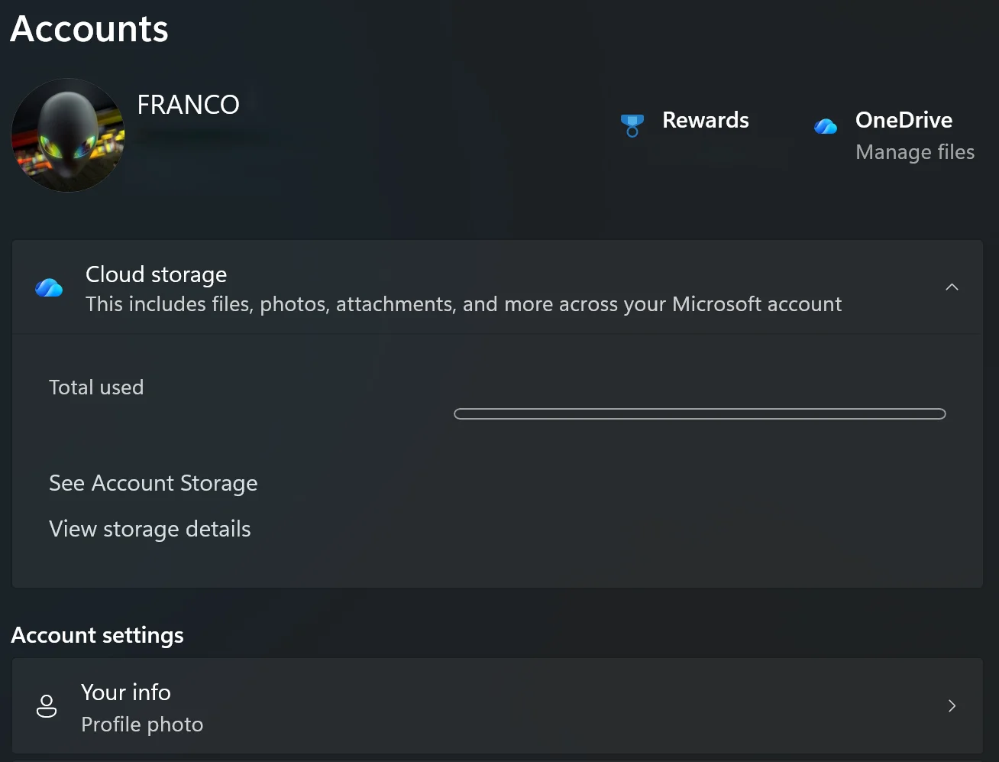The width and height of the screenshot is (999, 762).
Task: Click See Account Storage
Action: click(154, 483)
